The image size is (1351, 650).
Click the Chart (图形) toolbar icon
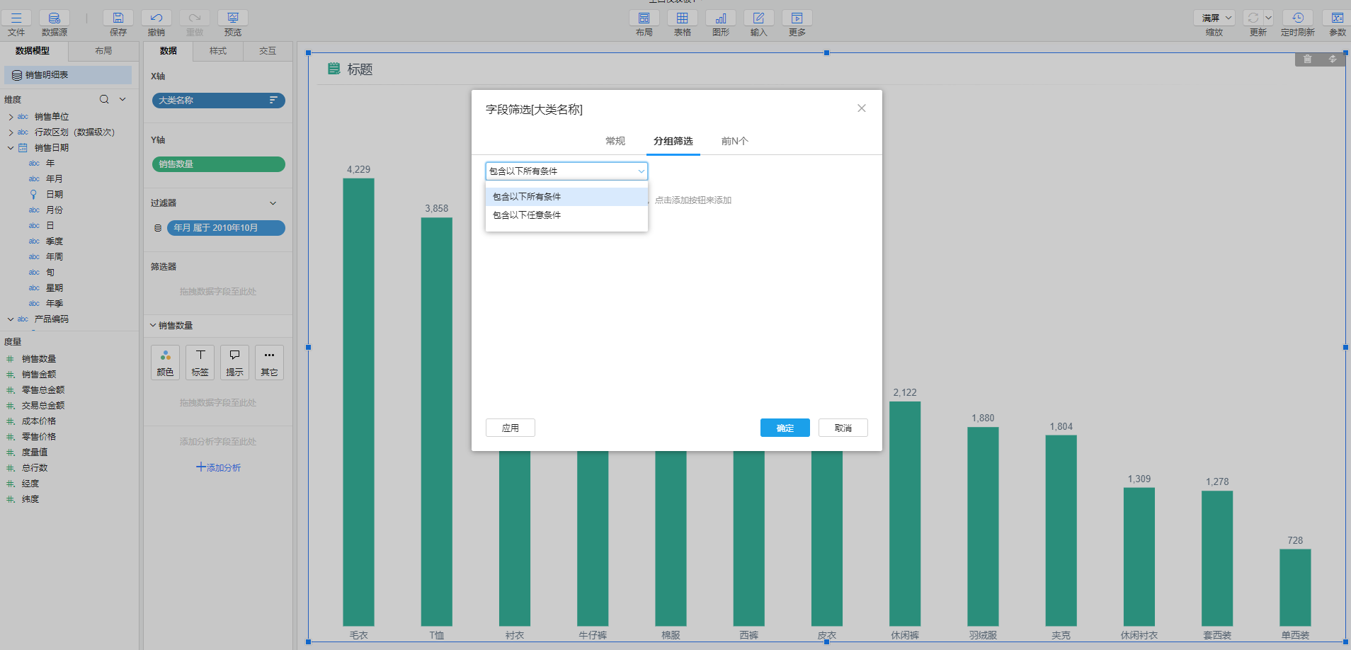point(720,18)
